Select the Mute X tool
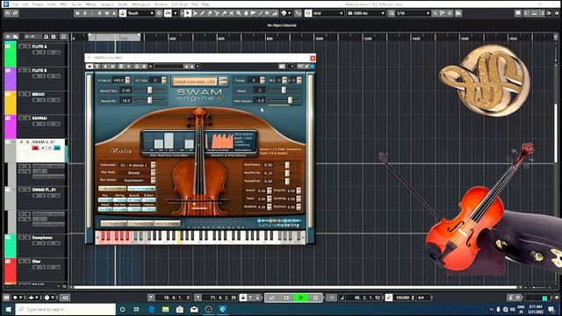 pos(231,13)
